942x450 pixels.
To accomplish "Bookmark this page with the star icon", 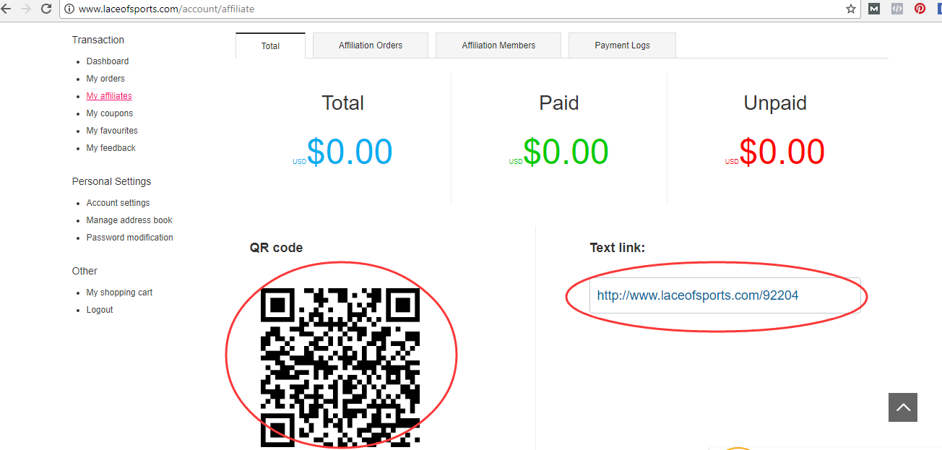I will point(851,9).
